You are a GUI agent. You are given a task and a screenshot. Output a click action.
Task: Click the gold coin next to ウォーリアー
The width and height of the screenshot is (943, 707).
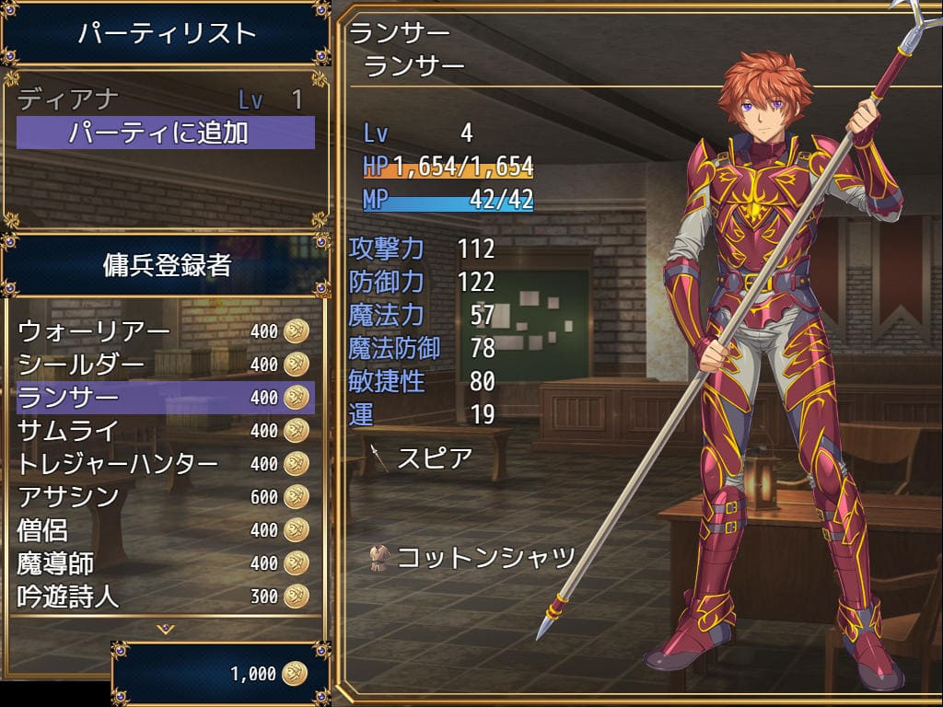pos(297,330)
